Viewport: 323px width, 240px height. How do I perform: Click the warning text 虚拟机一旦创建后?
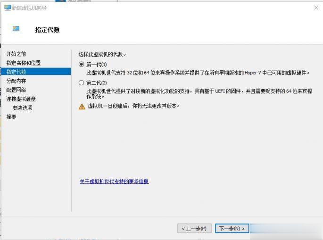(134, 106)
